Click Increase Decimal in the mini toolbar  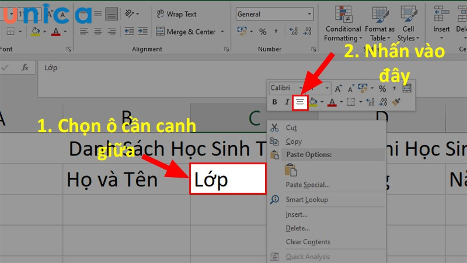point(370,102)
